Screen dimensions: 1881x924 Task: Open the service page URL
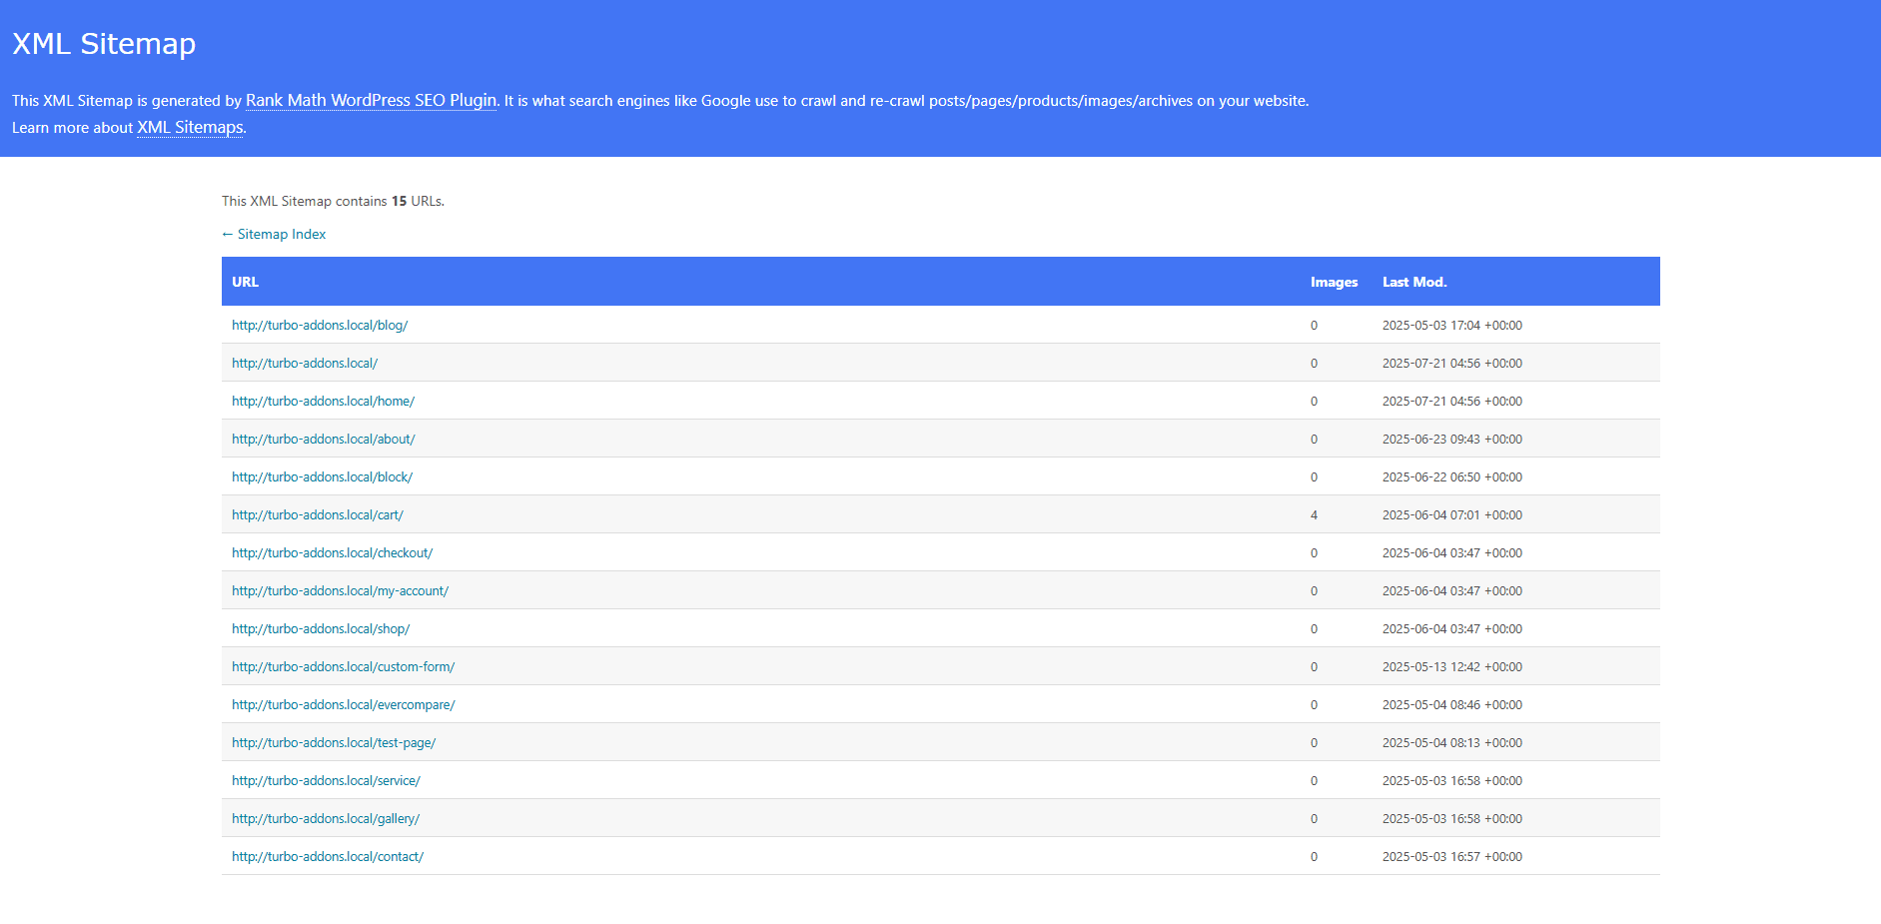tap(326, 780)
